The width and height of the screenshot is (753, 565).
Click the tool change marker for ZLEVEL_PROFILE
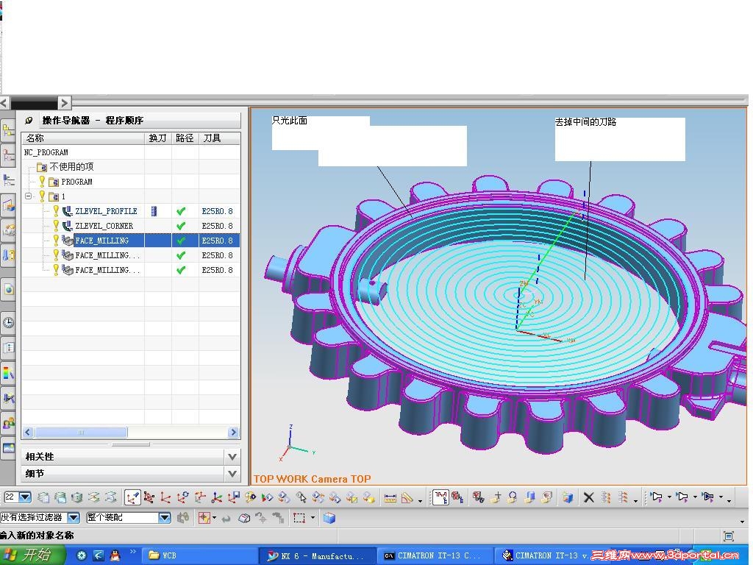click(154, 211)
